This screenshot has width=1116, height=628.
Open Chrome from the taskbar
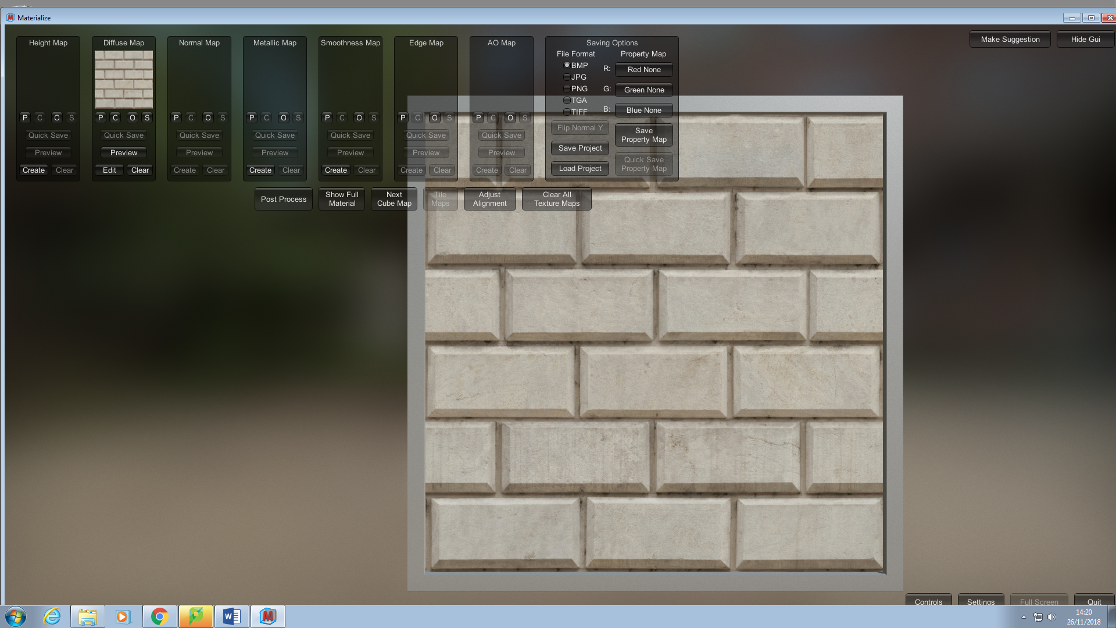pos(159,616)
